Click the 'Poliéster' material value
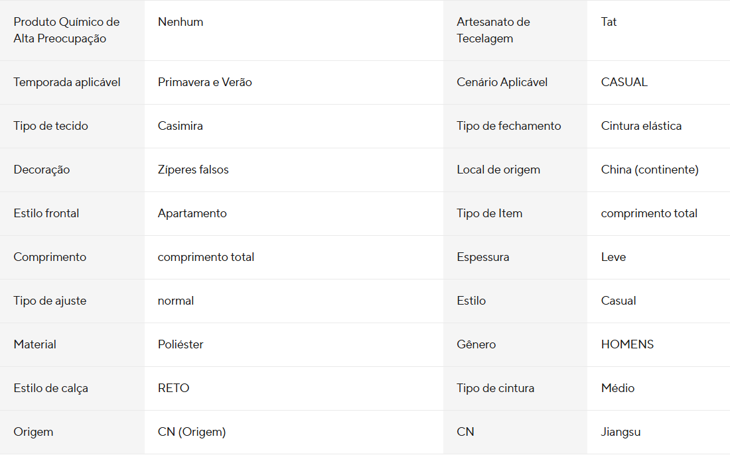The height and width of the screenshot is (455, 730). tap(181, 344)
